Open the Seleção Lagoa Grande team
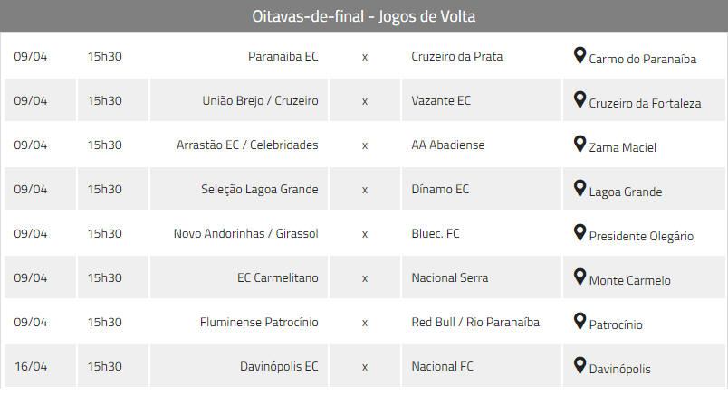This screenshot has width=728, height=394. (x=260, y=189)
